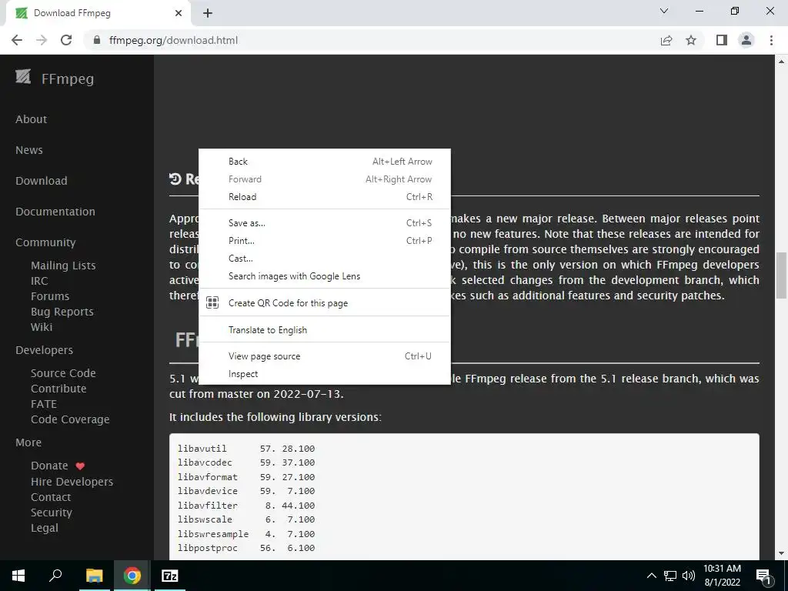Open the Bug Reports link
The image size is (788, 591).
pyautogui.click(x=62, y=312)
